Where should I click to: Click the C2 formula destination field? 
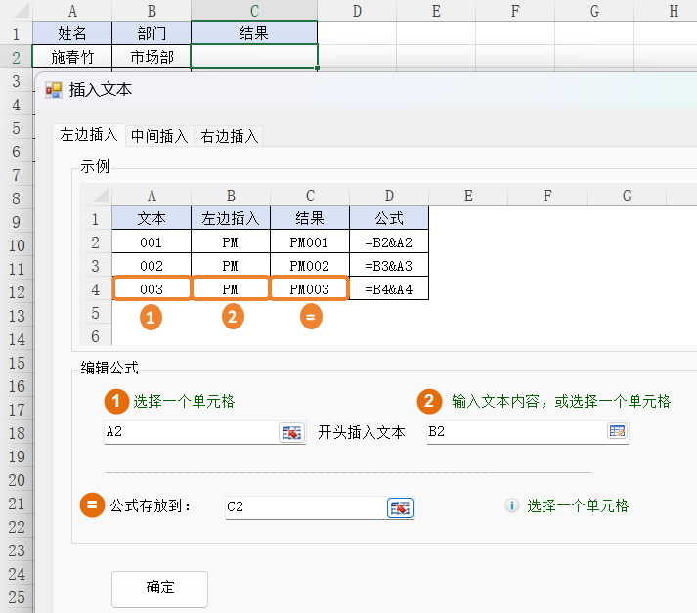304,506
